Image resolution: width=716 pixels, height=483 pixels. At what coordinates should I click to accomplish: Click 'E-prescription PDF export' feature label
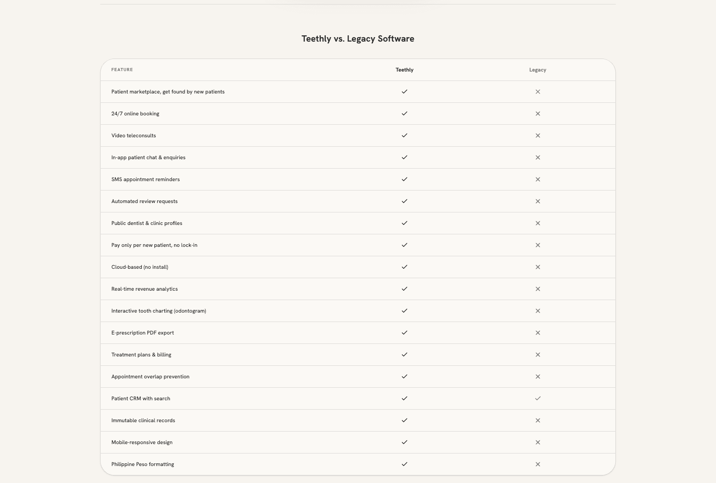pos(143,333)
